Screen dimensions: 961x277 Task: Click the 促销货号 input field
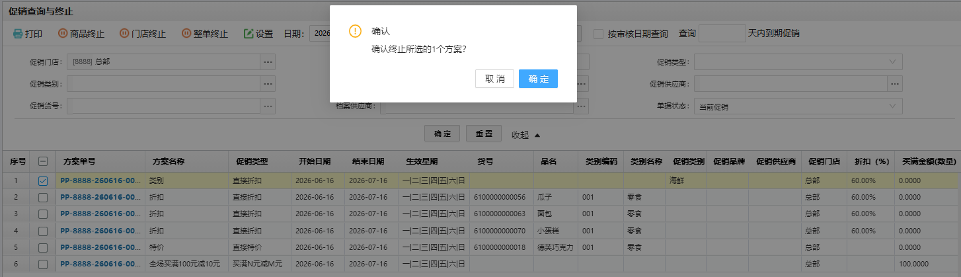coord(163,106)
